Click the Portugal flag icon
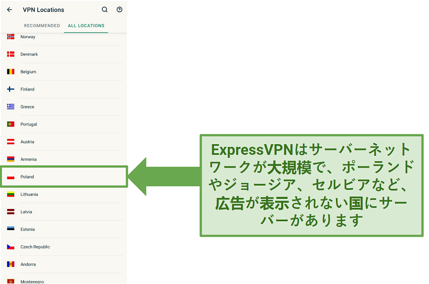 coord(11,124)
